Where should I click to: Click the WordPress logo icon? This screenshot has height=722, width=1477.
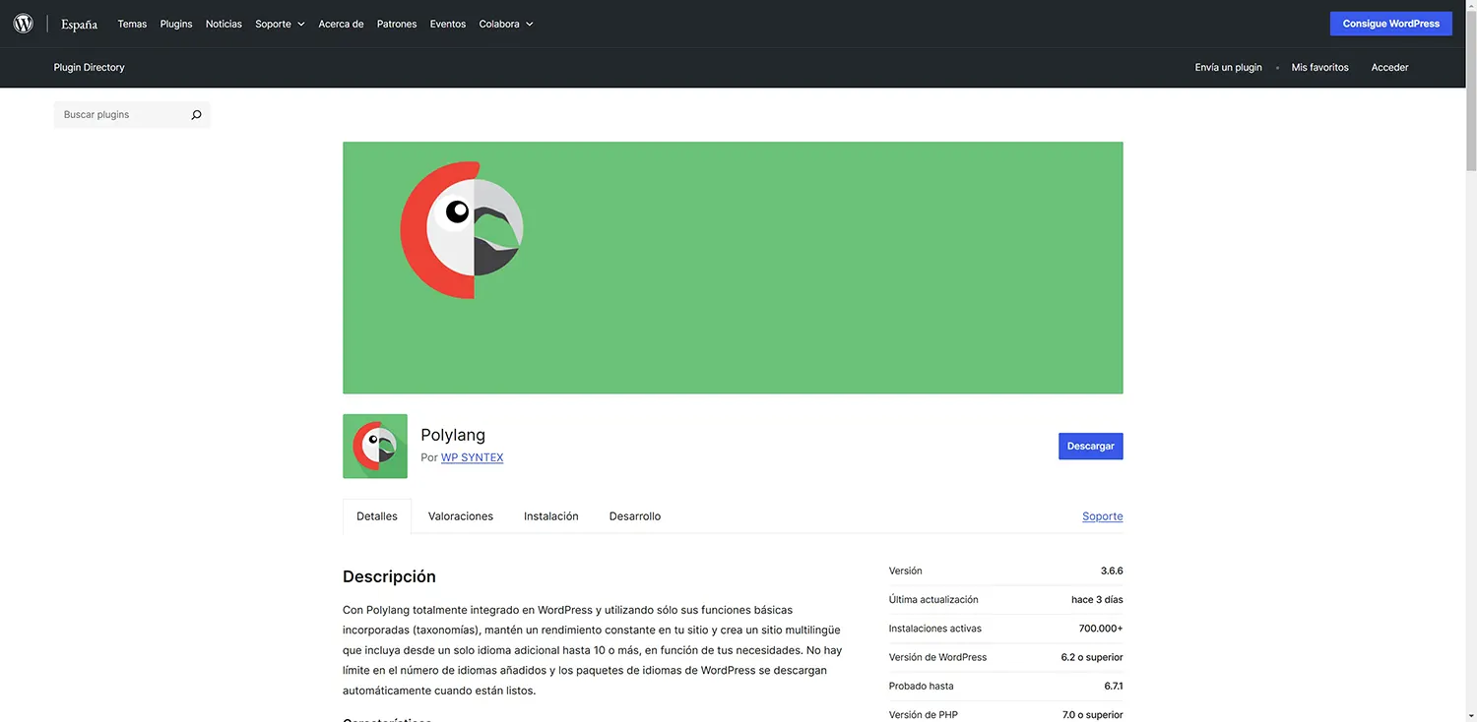[x=23, y=23]
